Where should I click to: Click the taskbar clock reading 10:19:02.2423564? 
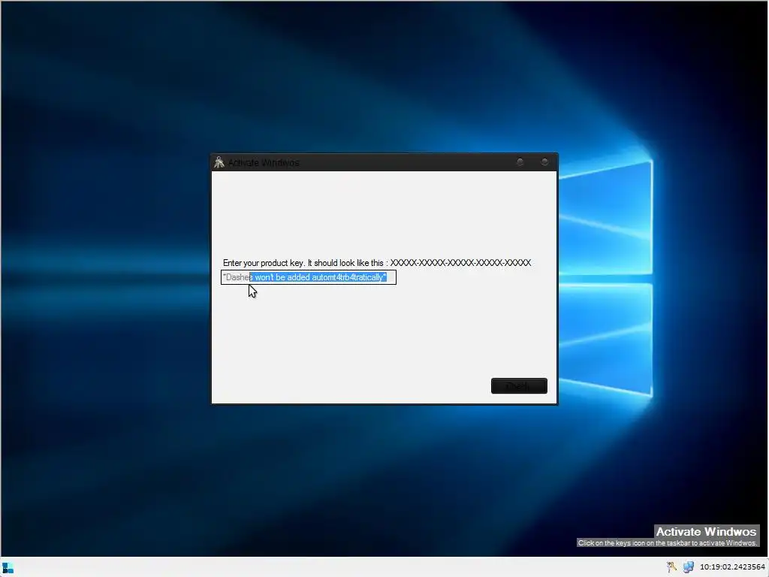click(732, 567)
